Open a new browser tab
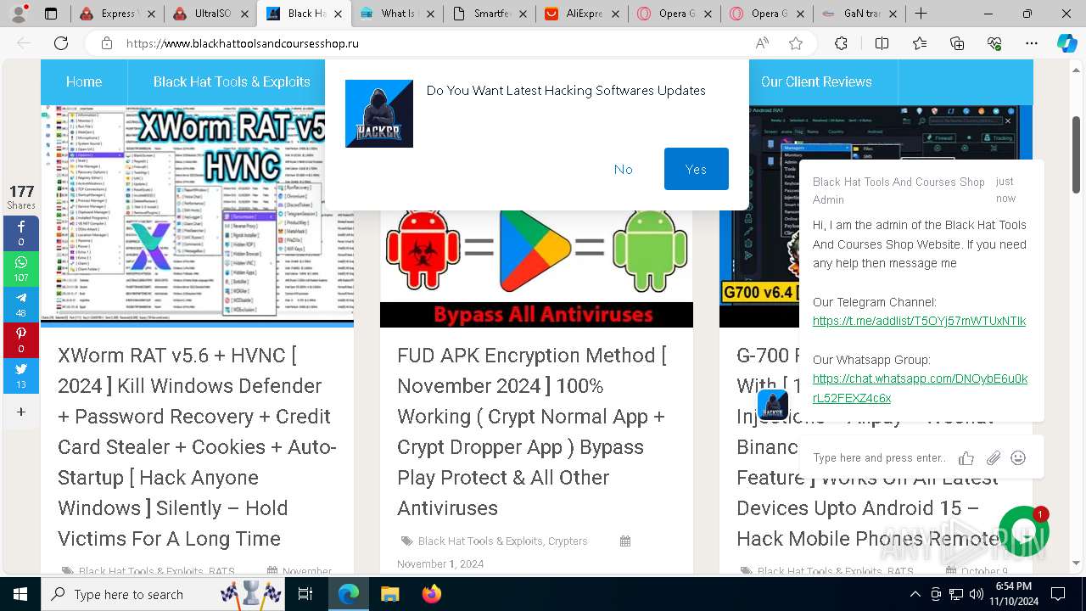The image size is (1086, 611). [x=921, y=14]
